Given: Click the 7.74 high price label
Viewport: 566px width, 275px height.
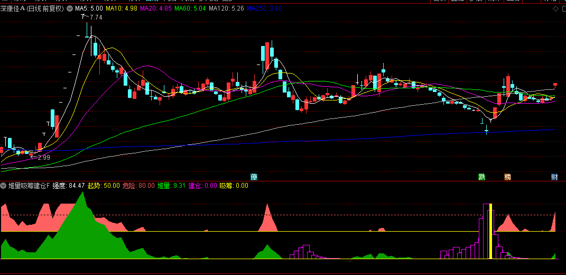Looking at the screenshot, I should [x=96, y=17].
